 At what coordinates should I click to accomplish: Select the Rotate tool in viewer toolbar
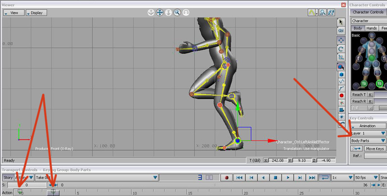[341, 49]
